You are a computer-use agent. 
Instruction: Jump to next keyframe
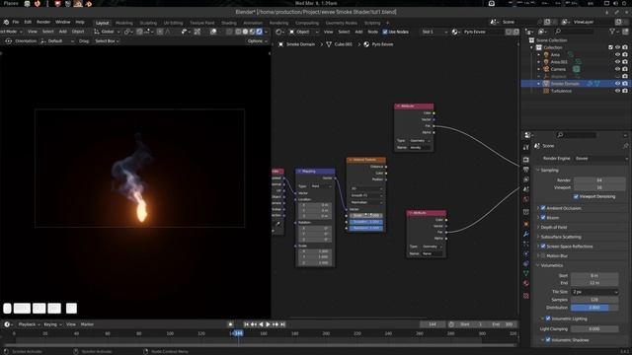click(x=276, y=324)
